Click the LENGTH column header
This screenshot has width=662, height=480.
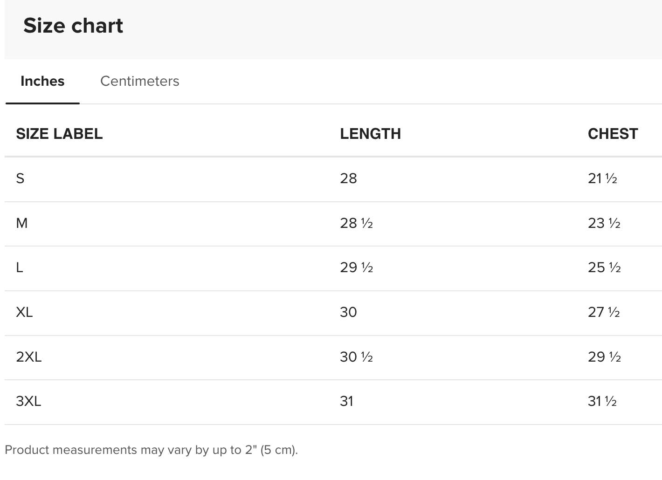click(x=370, y=134)
